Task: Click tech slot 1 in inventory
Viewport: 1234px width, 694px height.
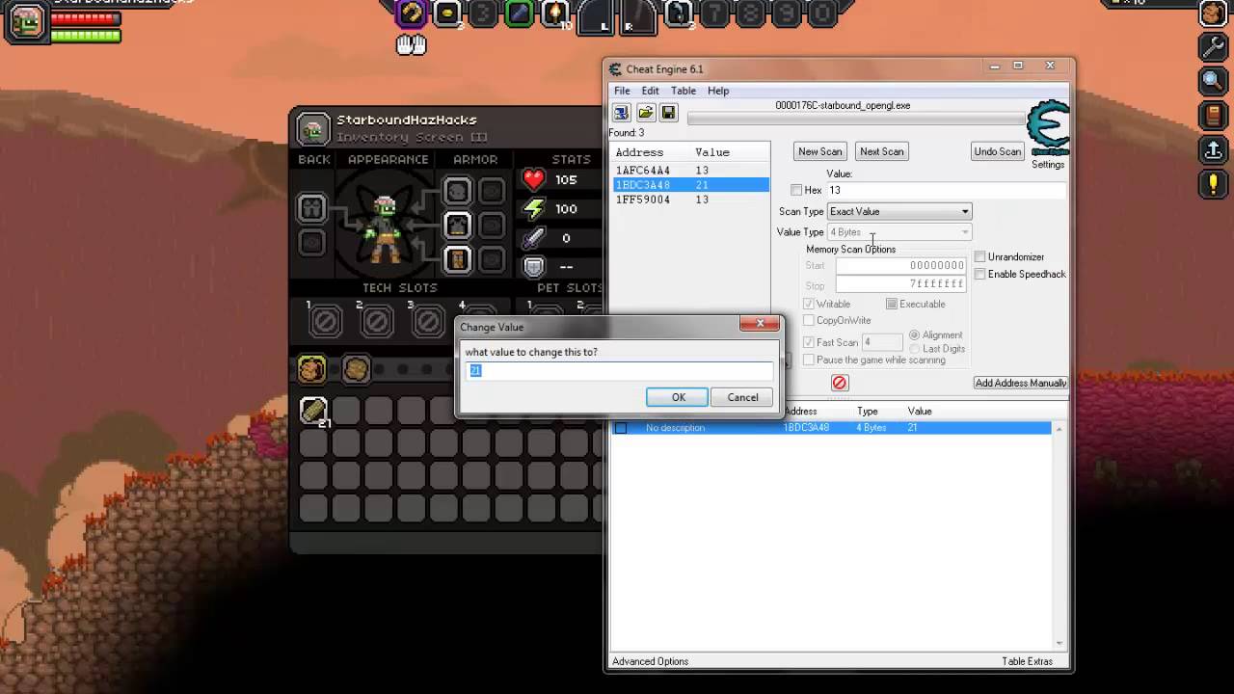Action: tap(325, 322)
